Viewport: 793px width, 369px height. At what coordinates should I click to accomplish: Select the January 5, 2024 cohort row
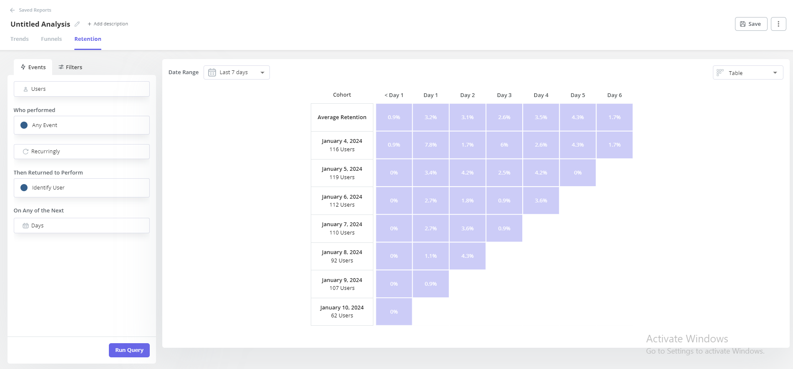(x=342, y=173)
